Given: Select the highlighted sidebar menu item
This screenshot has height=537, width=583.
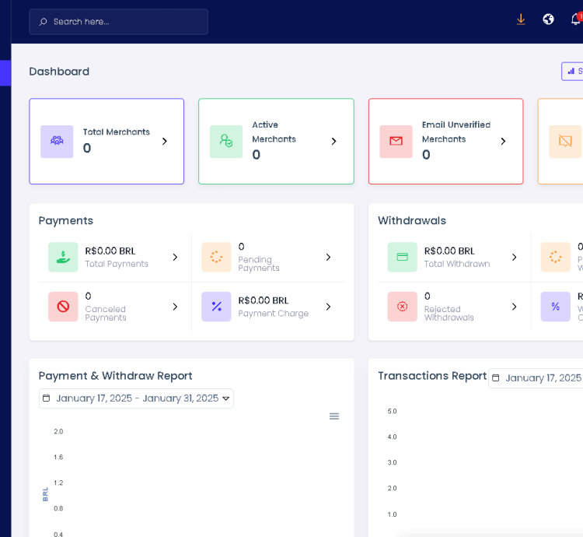Looking at the screenshot, I should point(5,73).
